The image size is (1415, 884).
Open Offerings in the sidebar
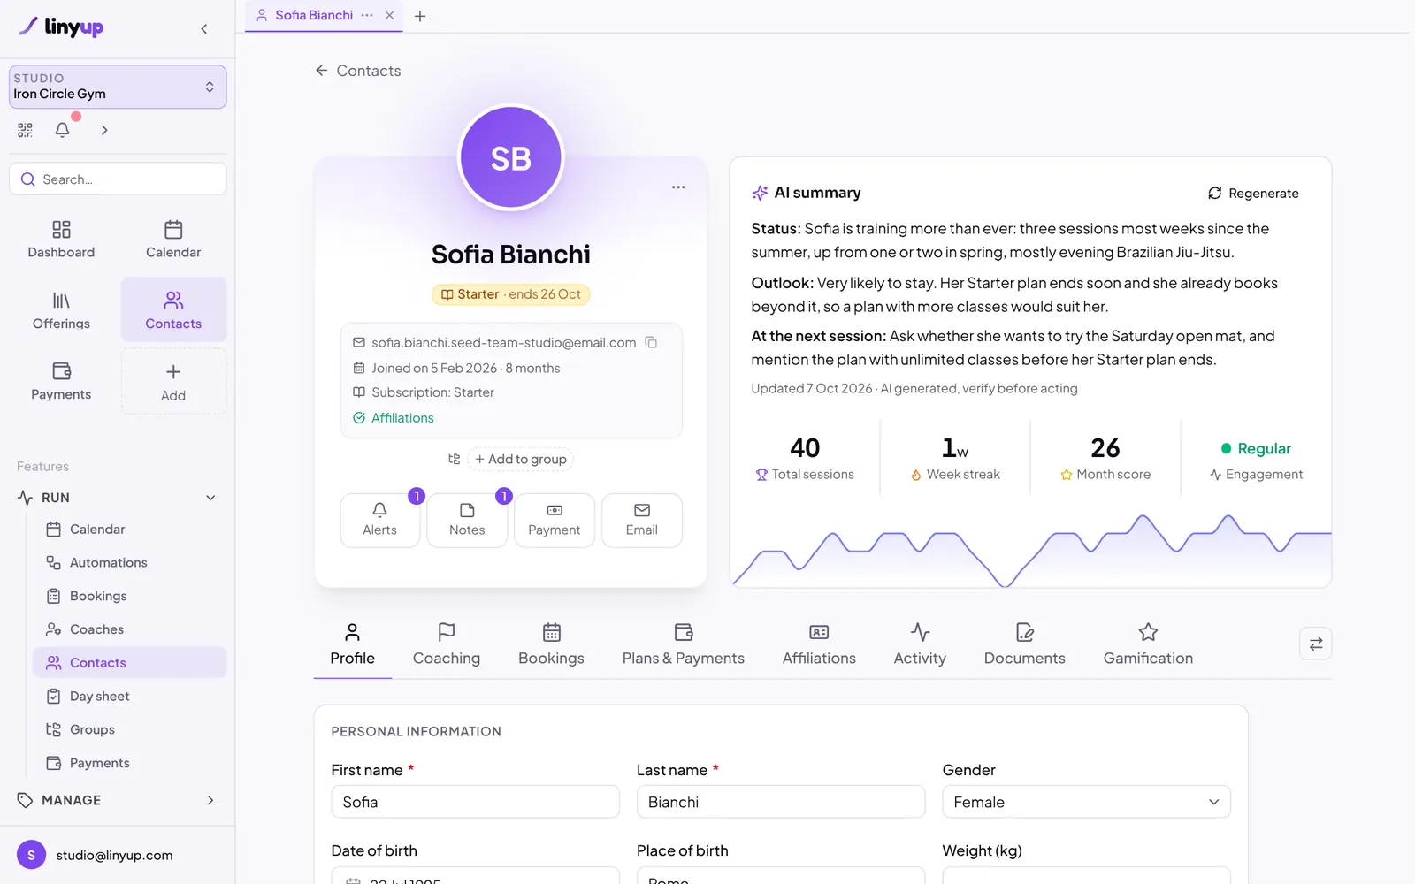coord(61,310)
